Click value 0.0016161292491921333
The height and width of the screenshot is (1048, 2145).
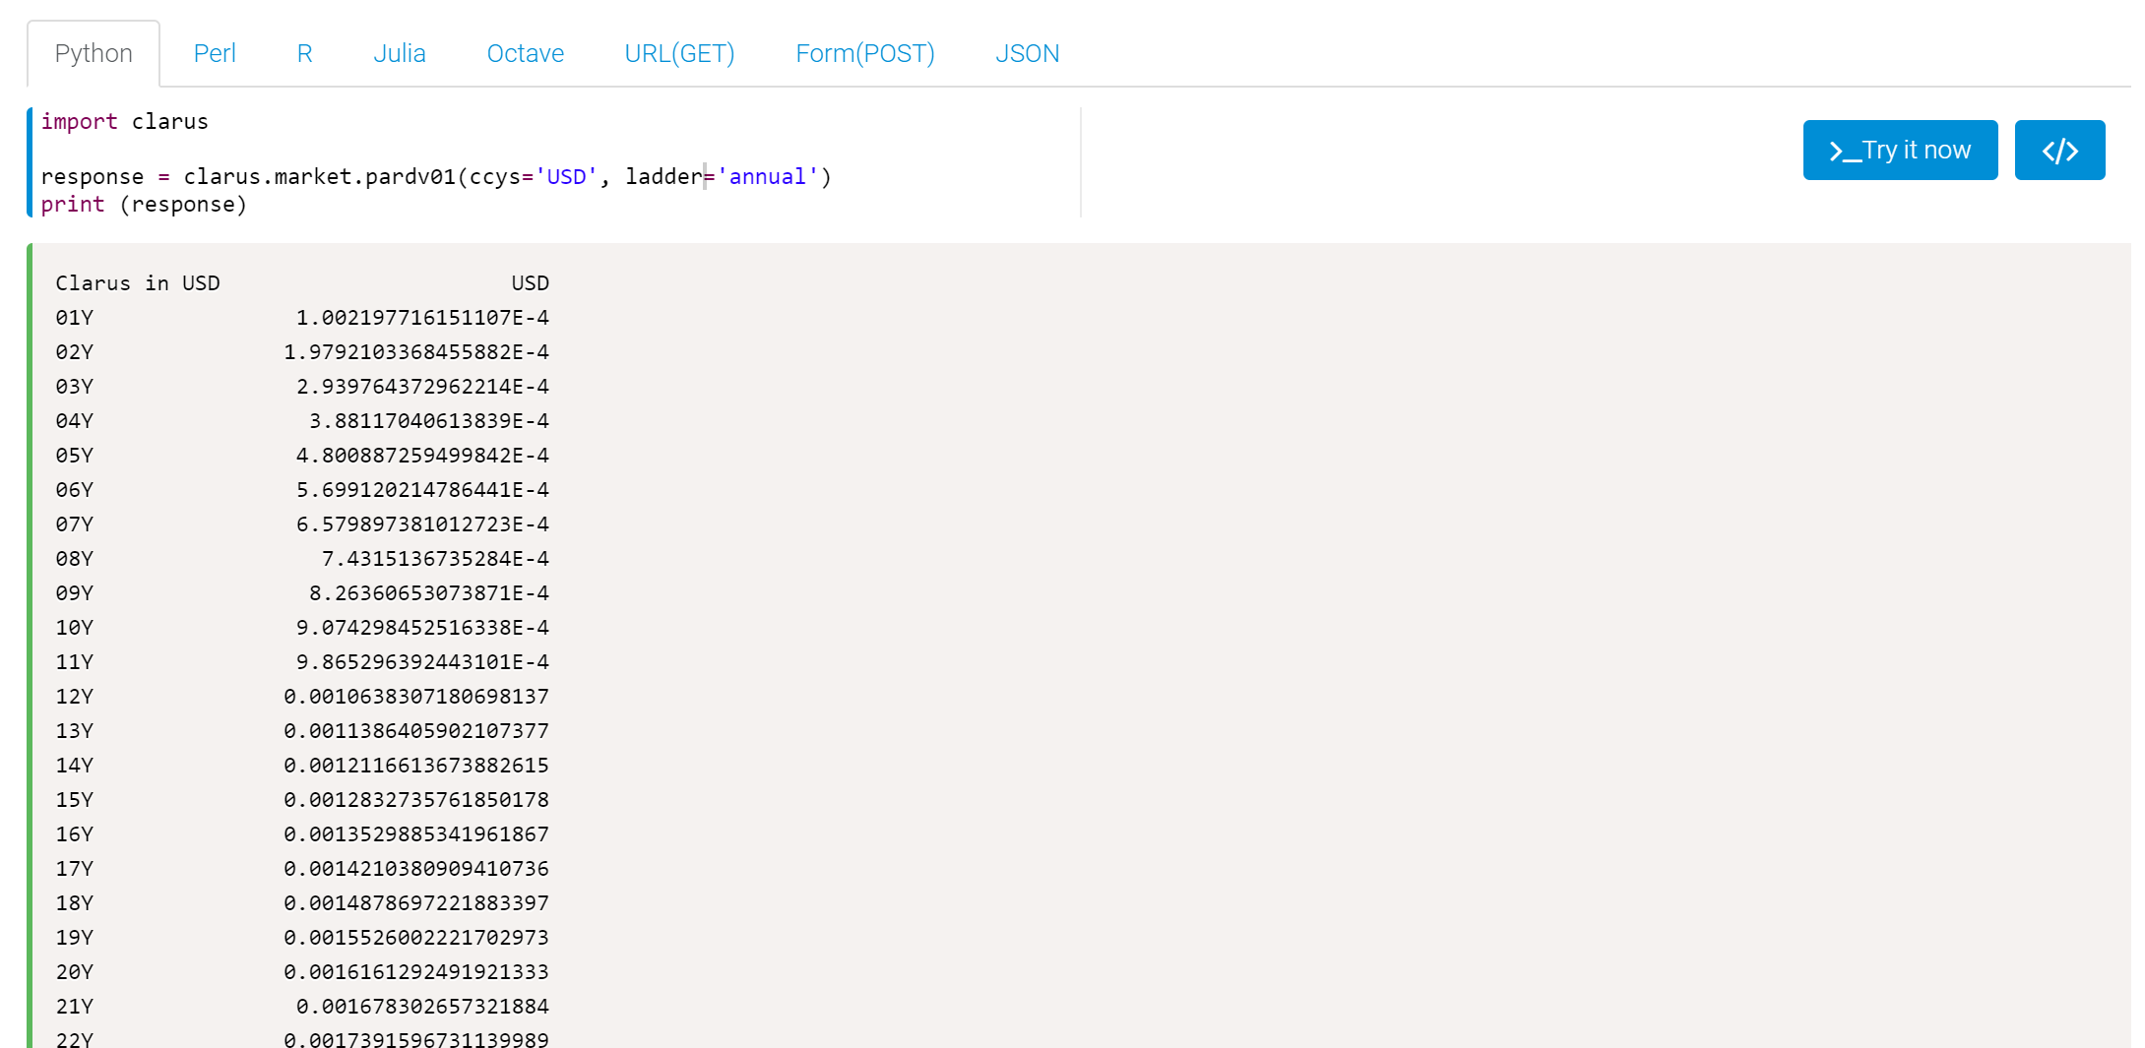pyautogui.click(x=416, y=972)
